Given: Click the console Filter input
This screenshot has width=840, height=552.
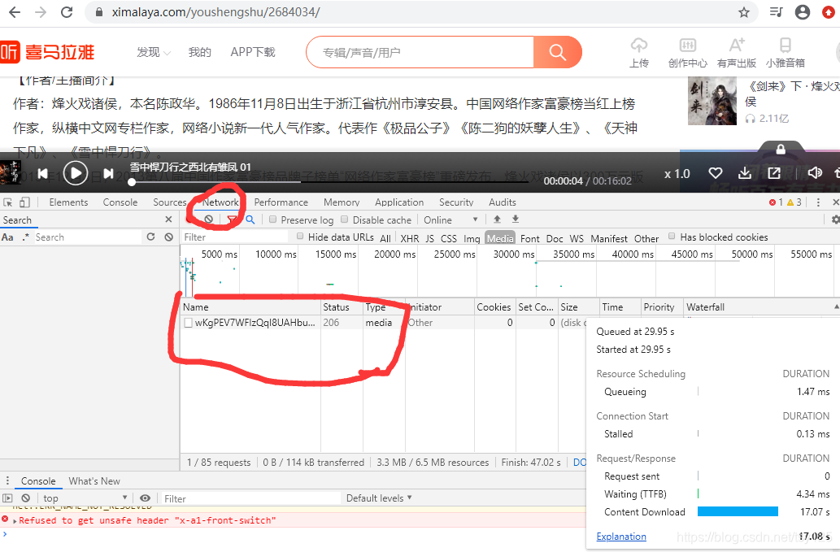Looking at the screenshot, I should [250, 498].
